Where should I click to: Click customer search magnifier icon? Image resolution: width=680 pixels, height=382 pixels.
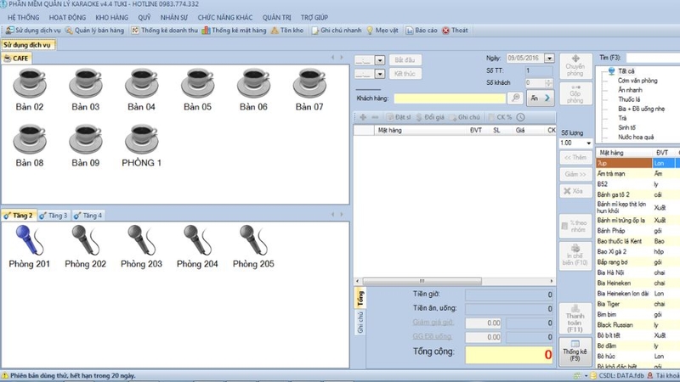coord(515,98)
